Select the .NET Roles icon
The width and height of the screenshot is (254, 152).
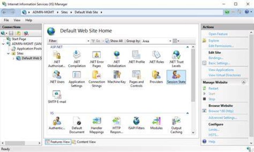coord(157,57)
